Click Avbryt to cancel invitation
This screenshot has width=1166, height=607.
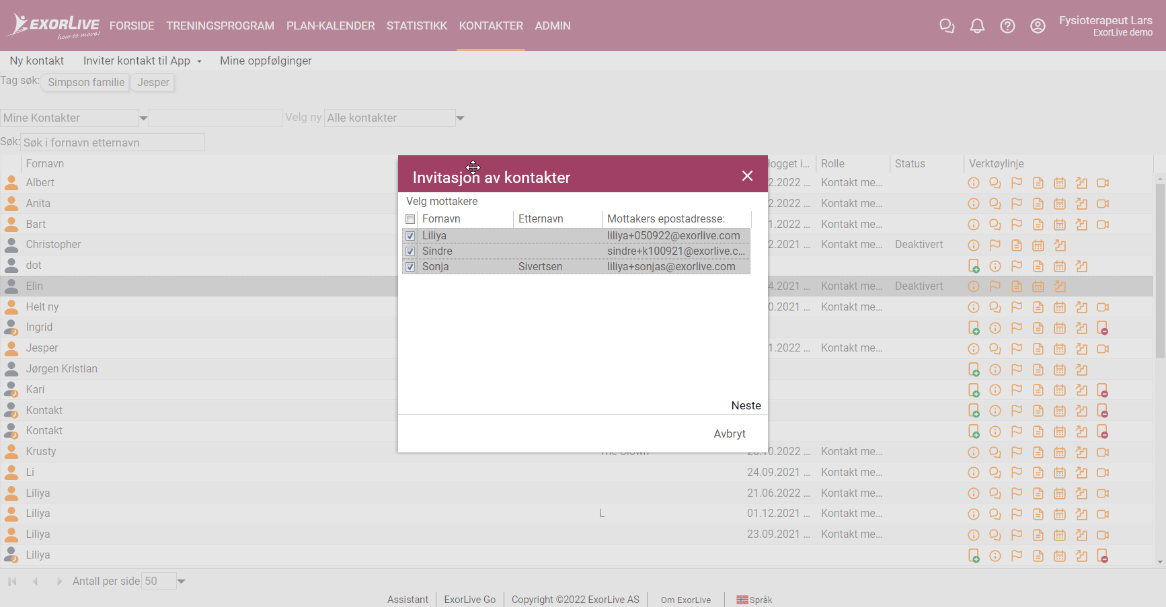pyautogui.click(x=730, y=434)
